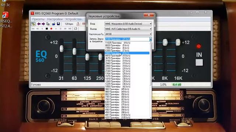236x132 pixels.
Task: Click the fast forward transport button
Action: tap(65, 29)
